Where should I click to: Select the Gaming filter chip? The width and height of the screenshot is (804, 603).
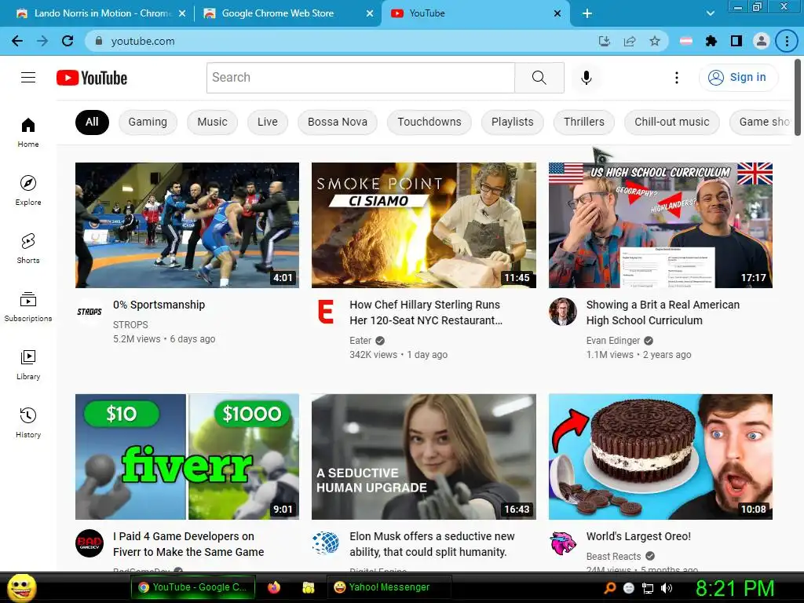(x=148, y=122)
